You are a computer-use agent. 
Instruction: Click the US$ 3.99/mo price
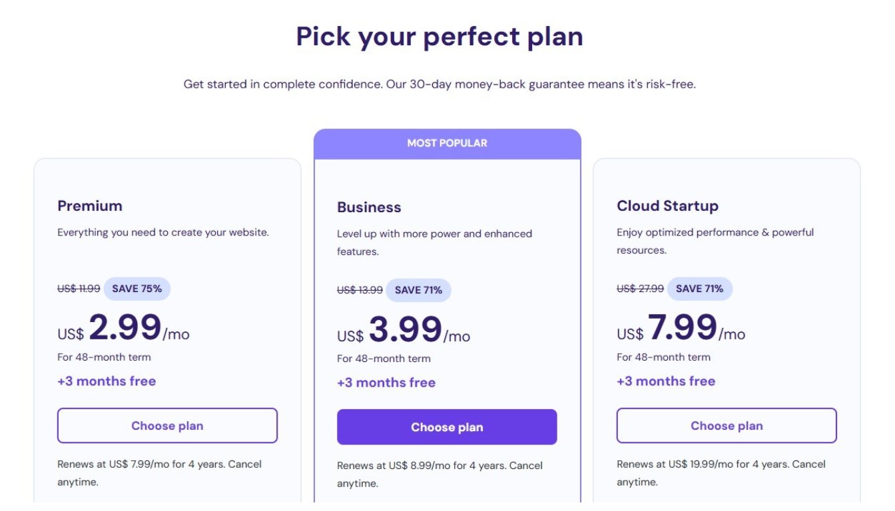pyautogui.click(x=404, y=330)
